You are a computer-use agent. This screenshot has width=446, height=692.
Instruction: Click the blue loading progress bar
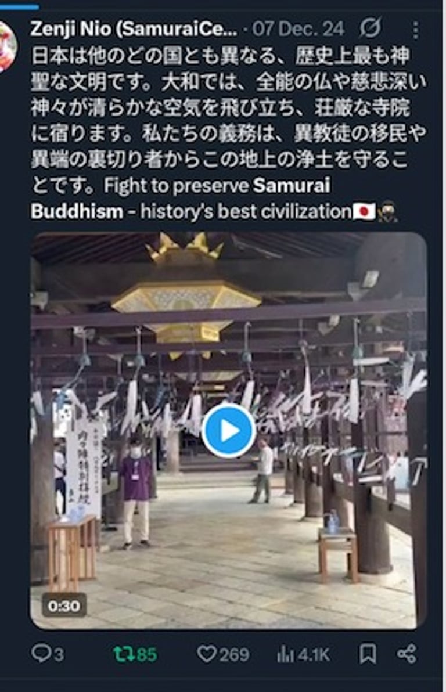(x=19, y=6)
